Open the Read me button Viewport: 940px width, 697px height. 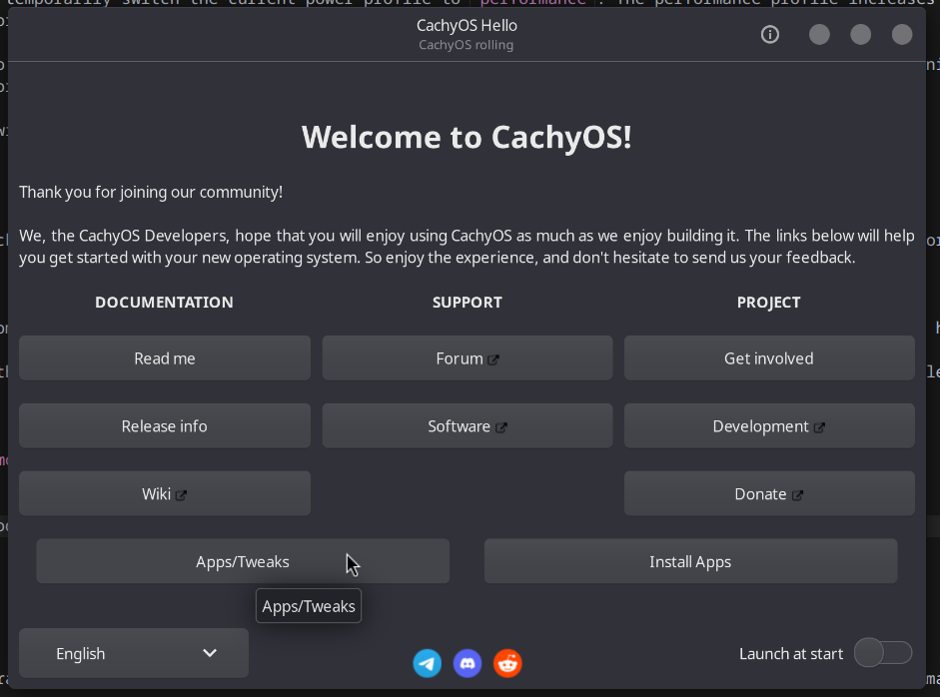(165, 358)
